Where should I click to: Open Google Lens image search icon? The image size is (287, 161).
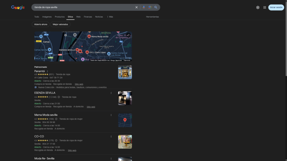[x=150, y=7]
